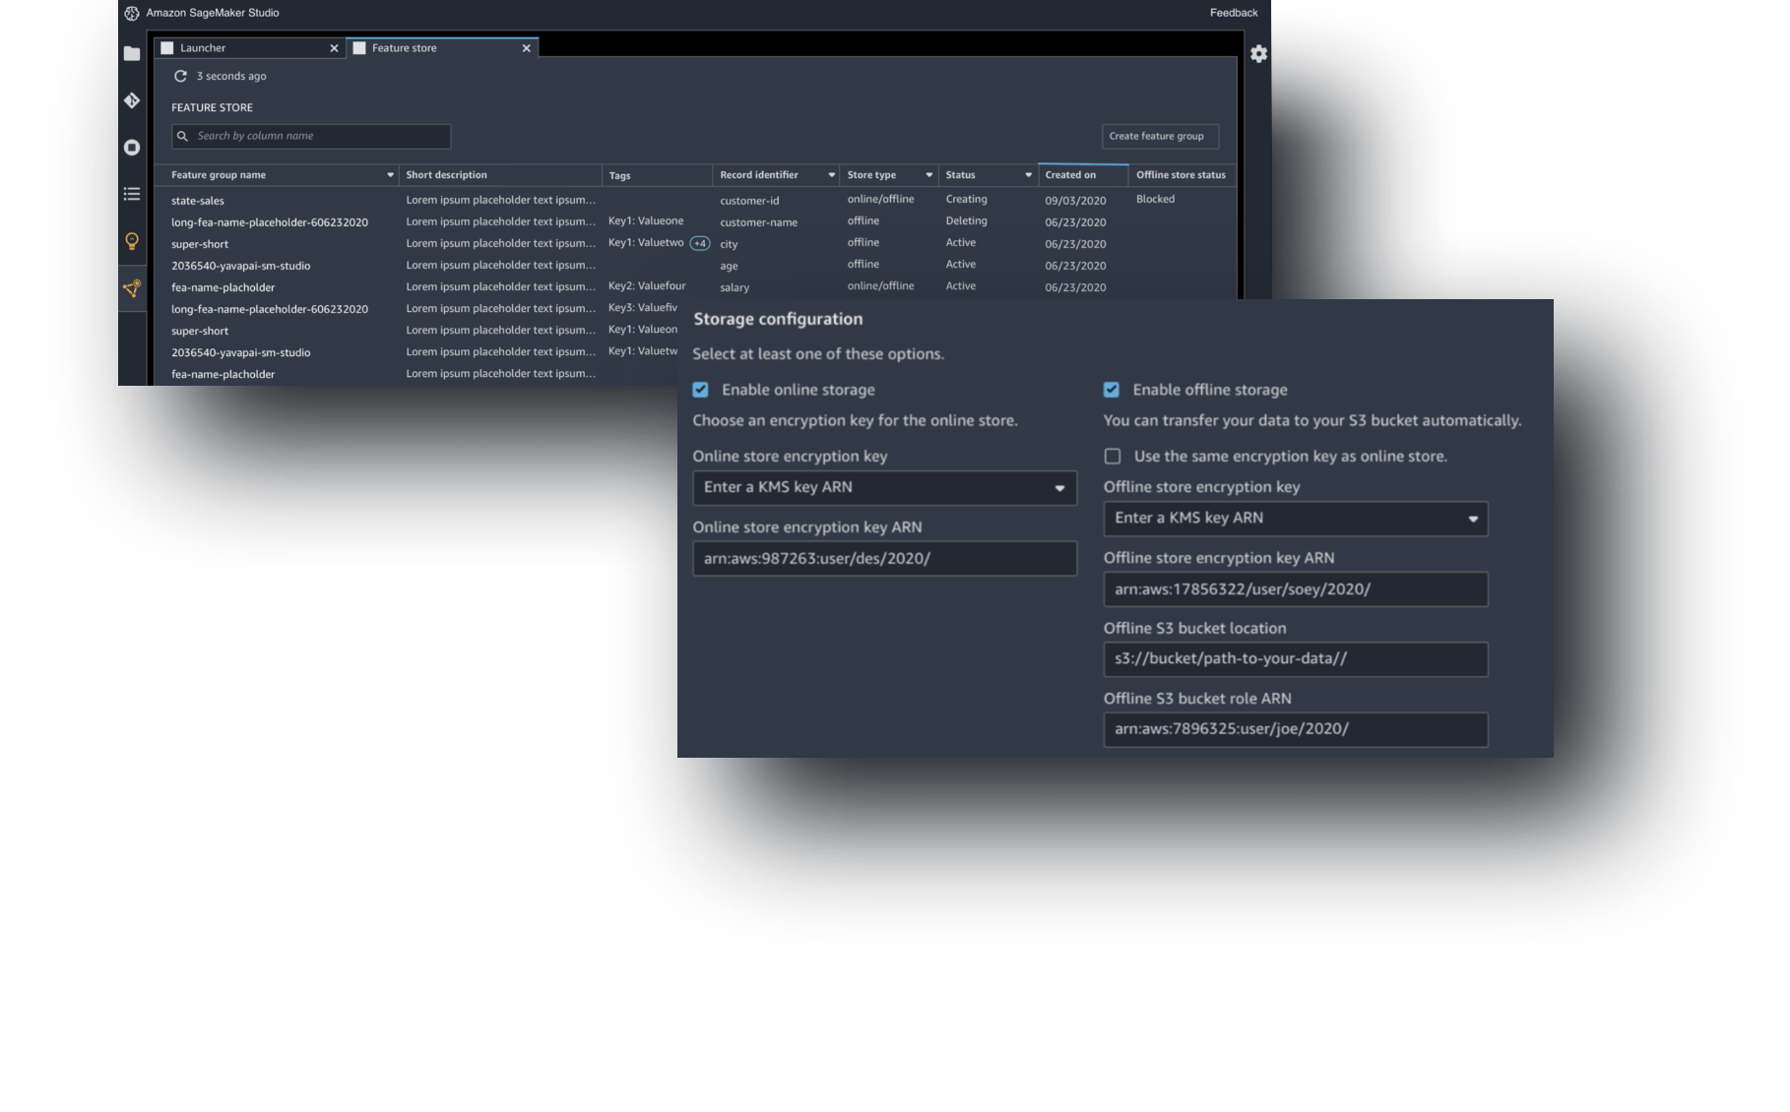Open the SageMaker components sidebar icon

tap(131, 287)
